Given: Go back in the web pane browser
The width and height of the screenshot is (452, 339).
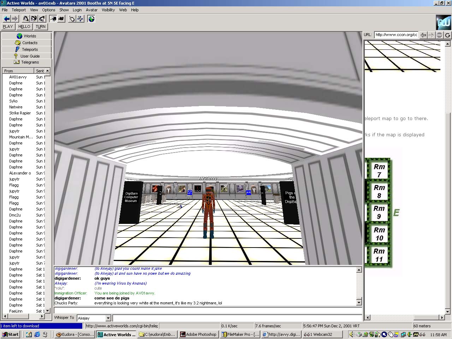Looking at the screenshot, I should pos(423,35).
